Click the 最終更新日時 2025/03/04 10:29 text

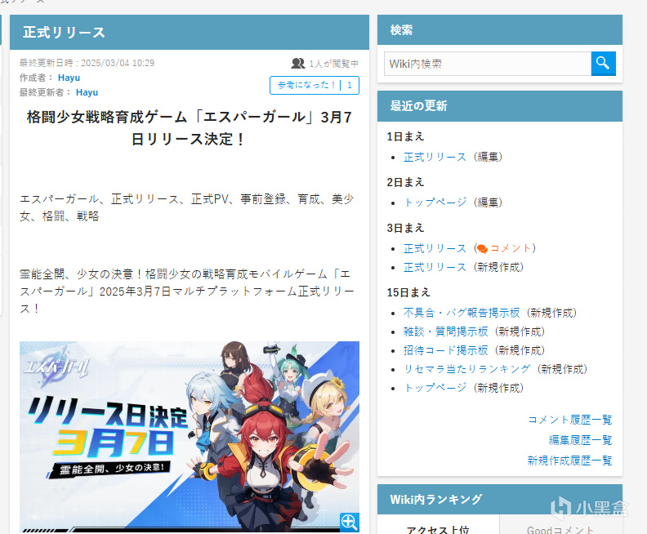(x=87, y=63)
